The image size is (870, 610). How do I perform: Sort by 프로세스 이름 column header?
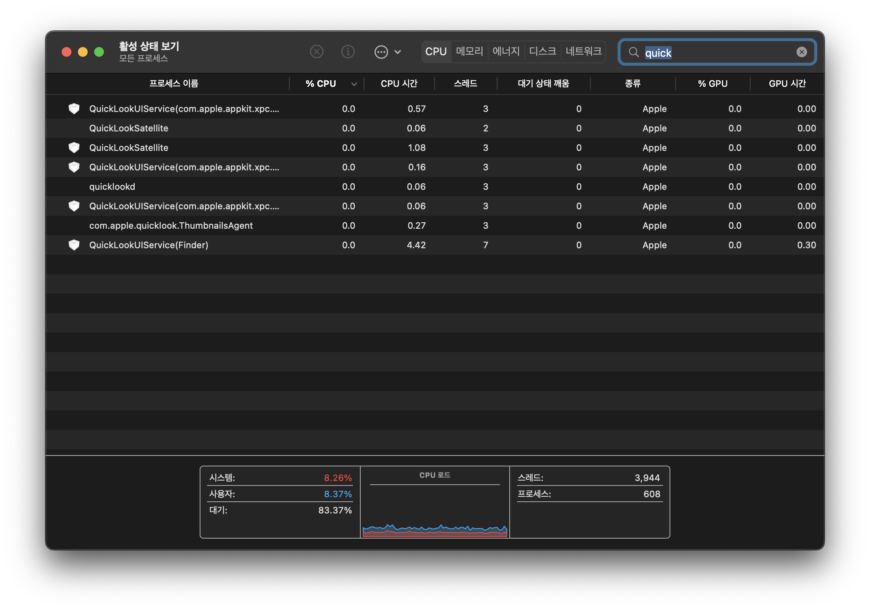click(174, 84)
